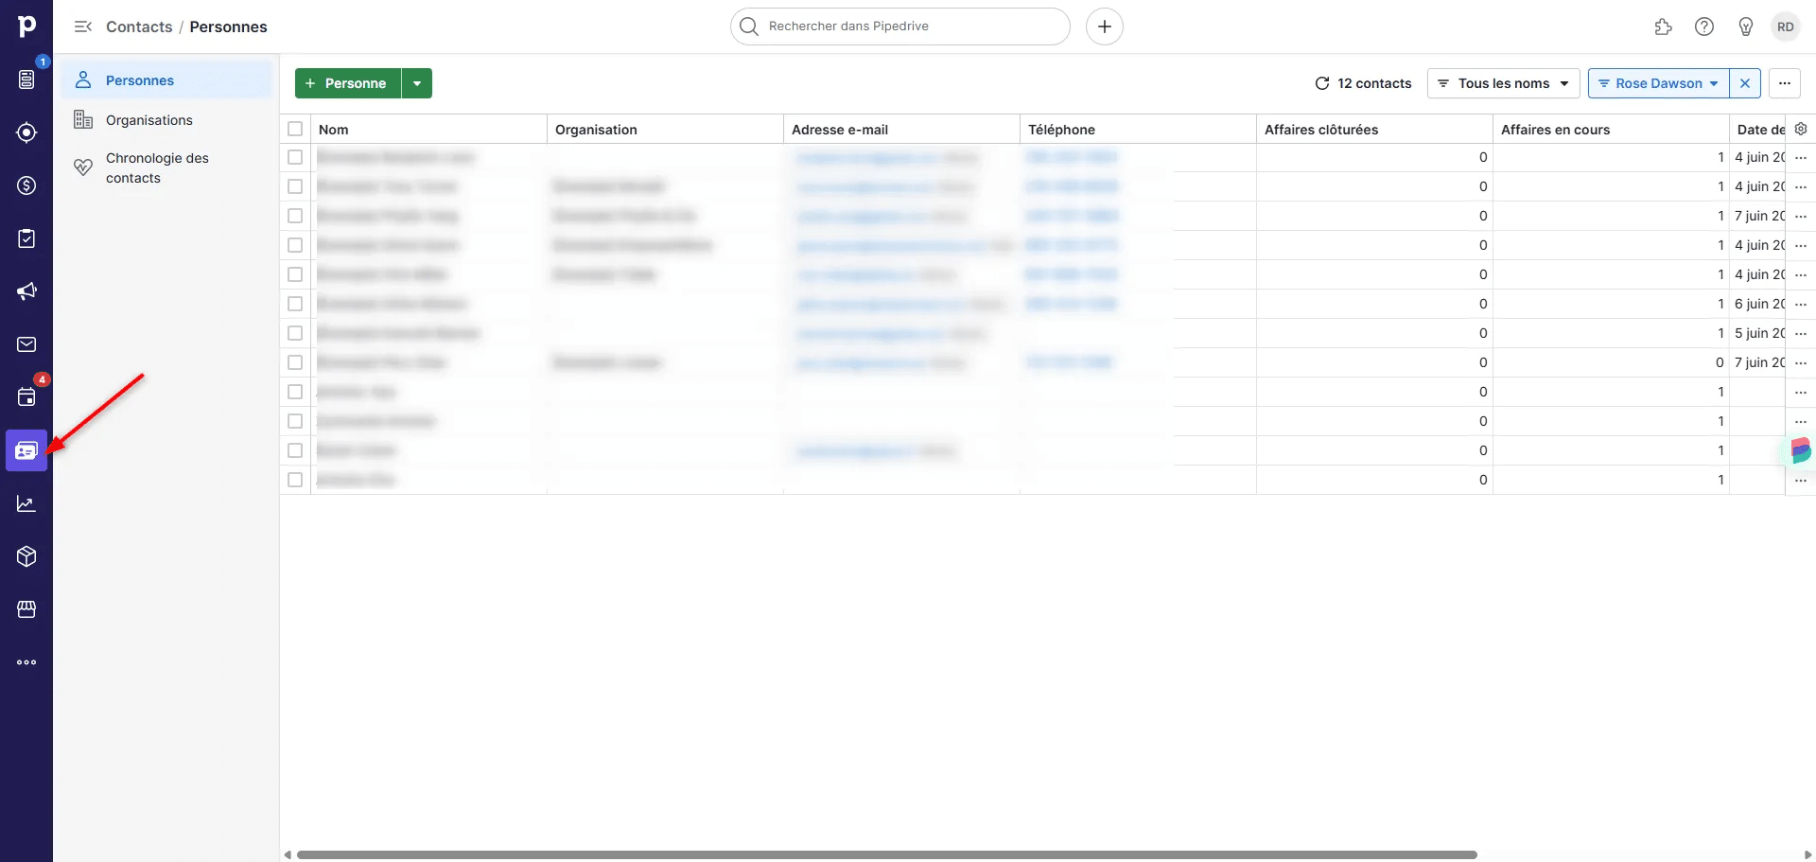
Task: Click the green Personne button to add a contact
Action: (346, 83)
